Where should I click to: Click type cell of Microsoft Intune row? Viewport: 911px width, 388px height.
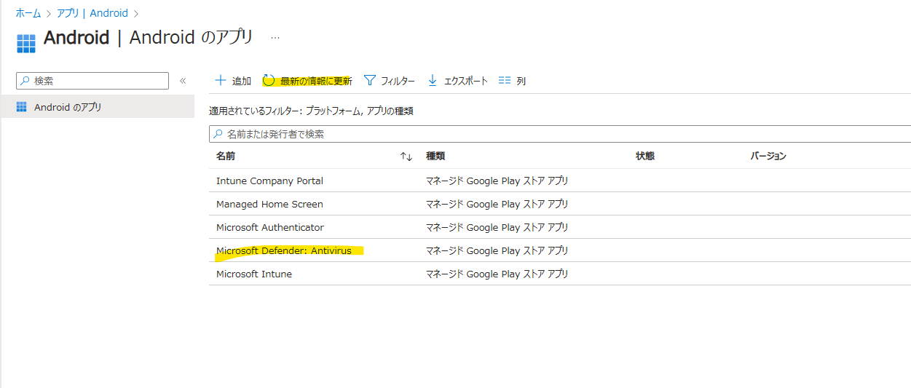(497, 274)
